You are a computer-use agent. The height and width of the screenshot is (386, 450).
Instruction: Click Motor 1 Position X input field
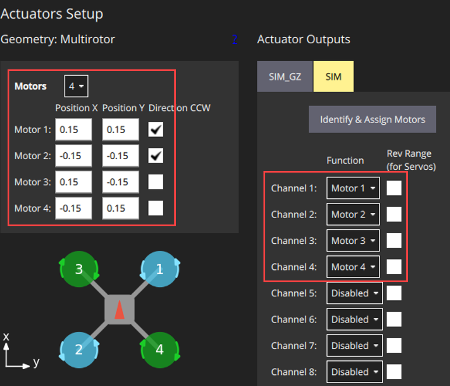click(73, 129)
